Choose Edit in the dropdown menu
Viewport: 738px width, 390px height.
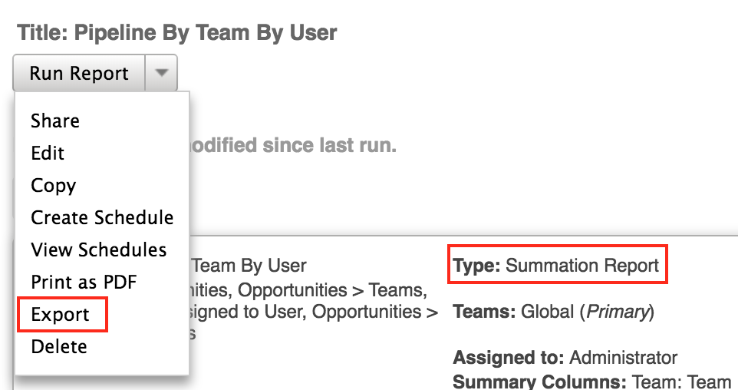pos(48,153)
